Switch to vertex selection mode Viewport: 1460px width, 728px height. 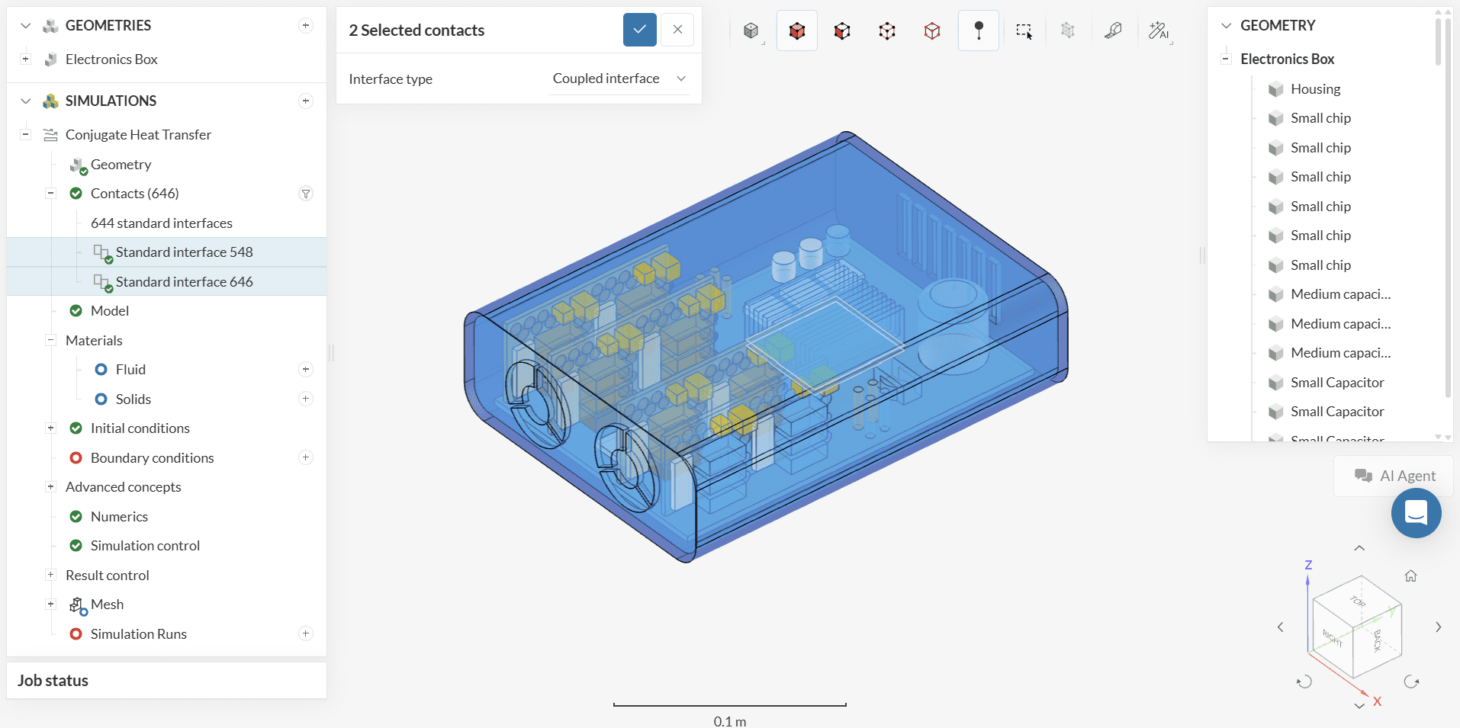931,30
